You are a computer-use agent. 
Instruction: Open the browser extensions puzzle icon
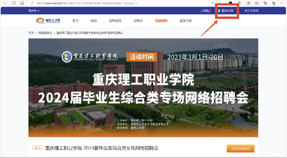(x=239, y=3)
